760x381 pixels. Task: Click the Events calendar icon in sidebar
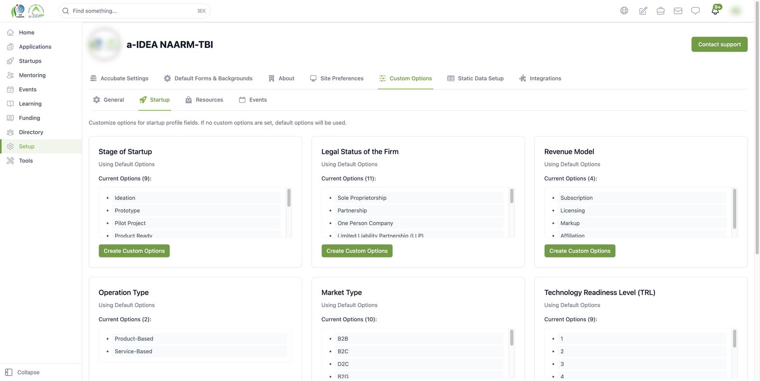10,89
